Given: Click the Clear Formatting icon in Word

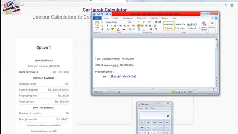Looking at the screenshot, I should tap(133, 26).
